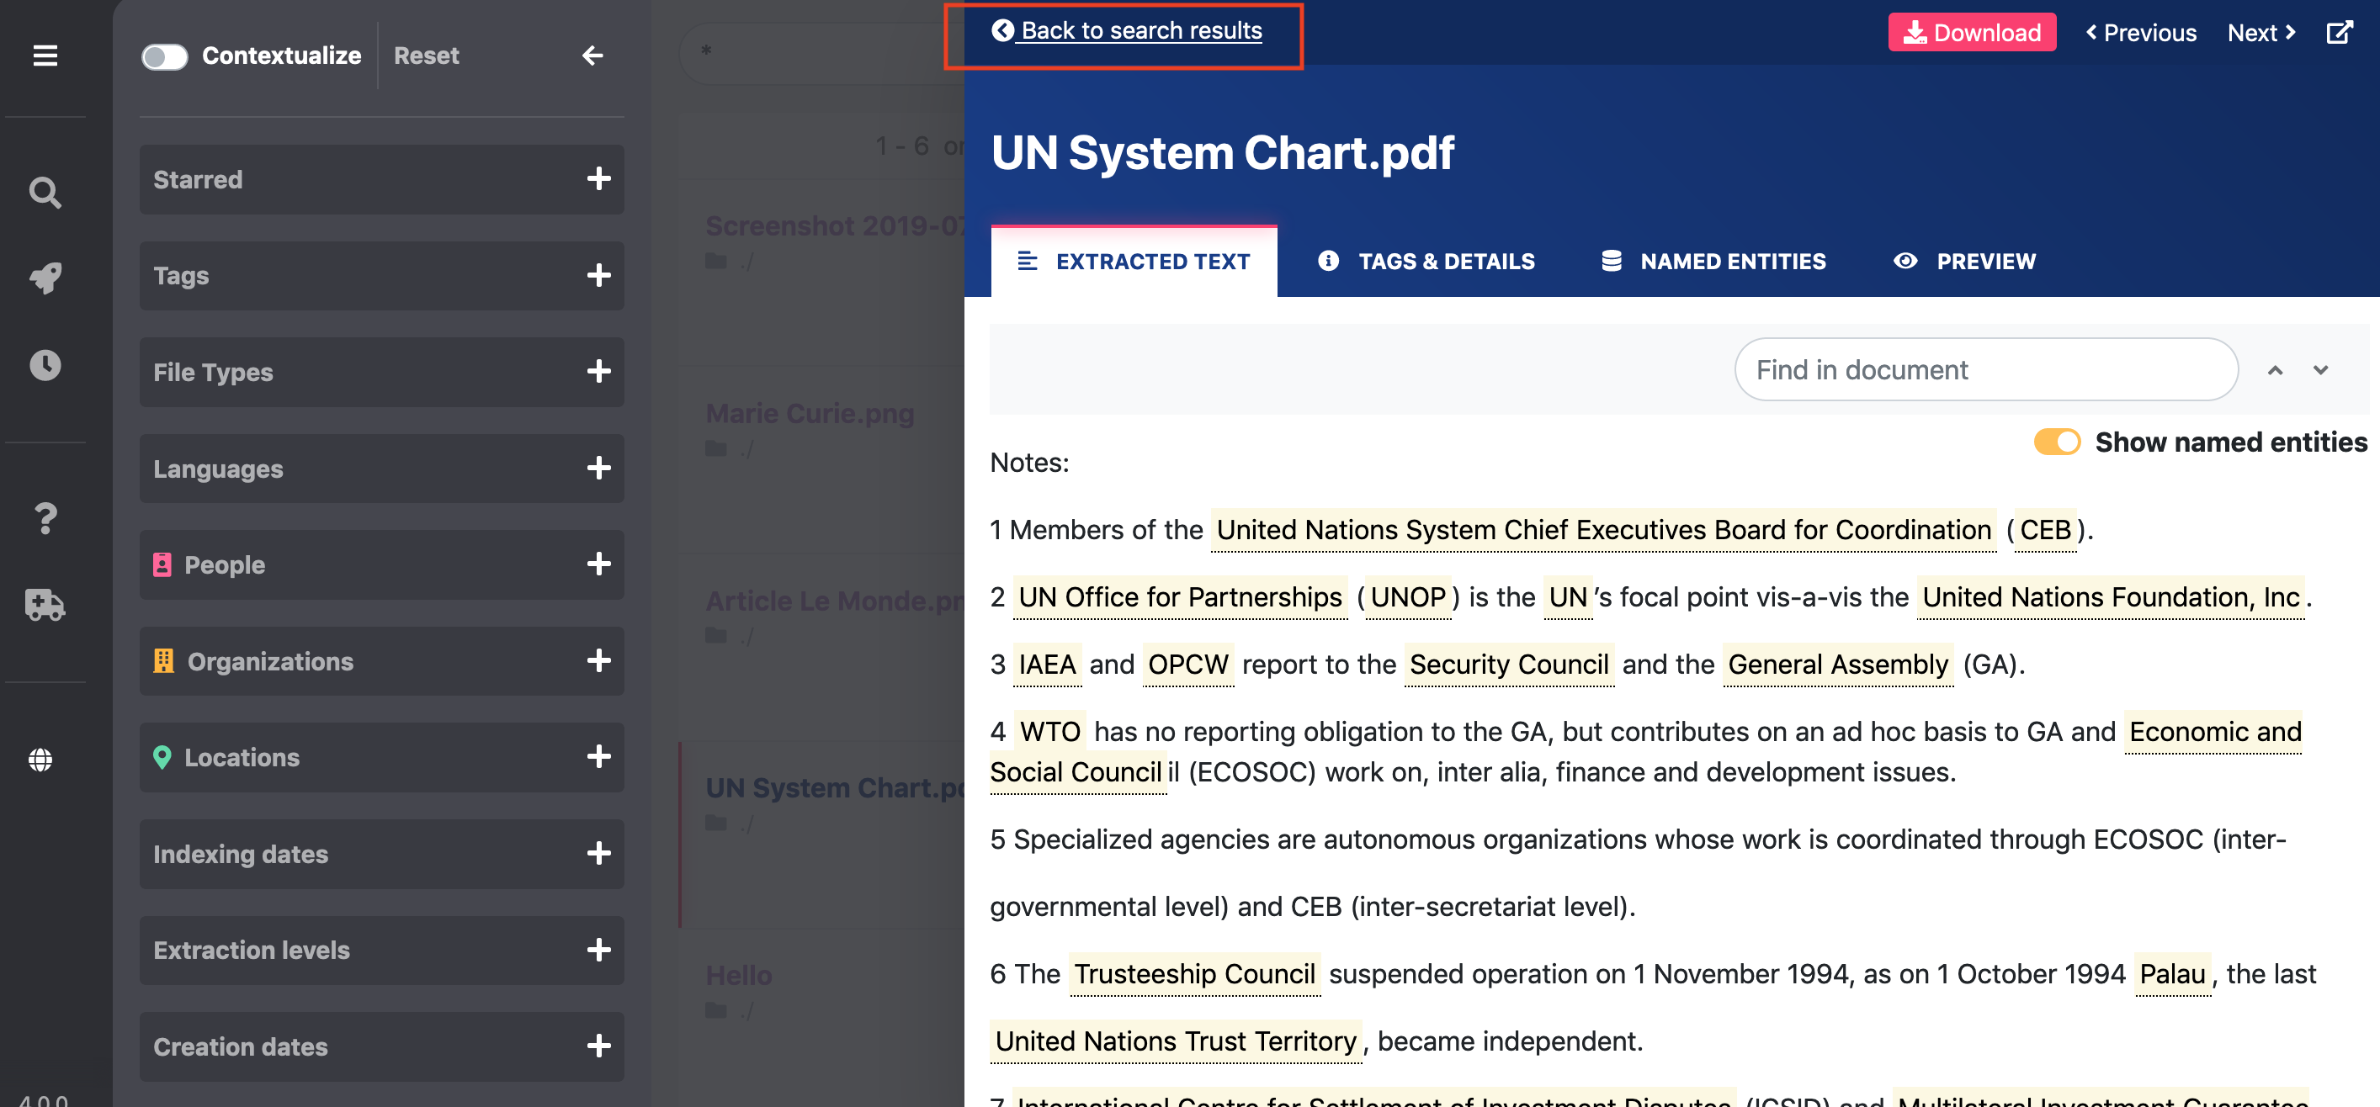Viewport: 2380px width, 1107px height.
Task: Click the back arrow to hide filters
Action: [x=592, y=56]
